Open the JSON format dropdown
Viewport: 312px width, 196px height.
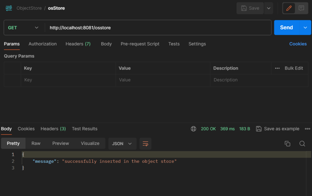(x=122, y=143)
